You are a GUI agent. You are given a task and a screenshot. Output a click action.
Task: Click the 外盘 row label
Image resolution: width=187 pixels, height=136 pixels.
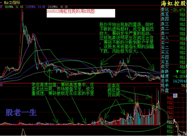(165, 91)
